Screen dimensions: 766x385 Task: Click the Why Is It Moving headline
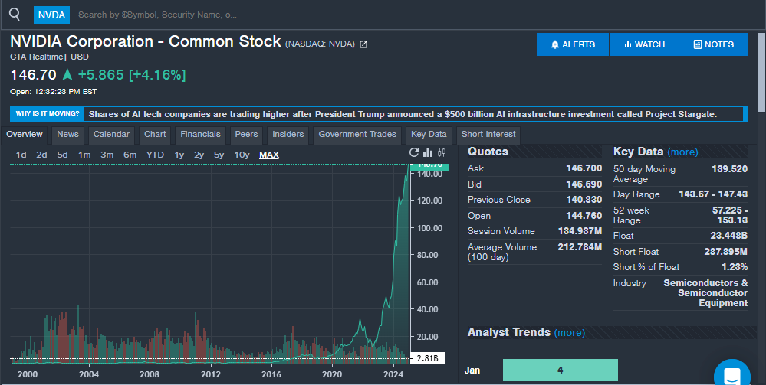[x=403, y=114]
